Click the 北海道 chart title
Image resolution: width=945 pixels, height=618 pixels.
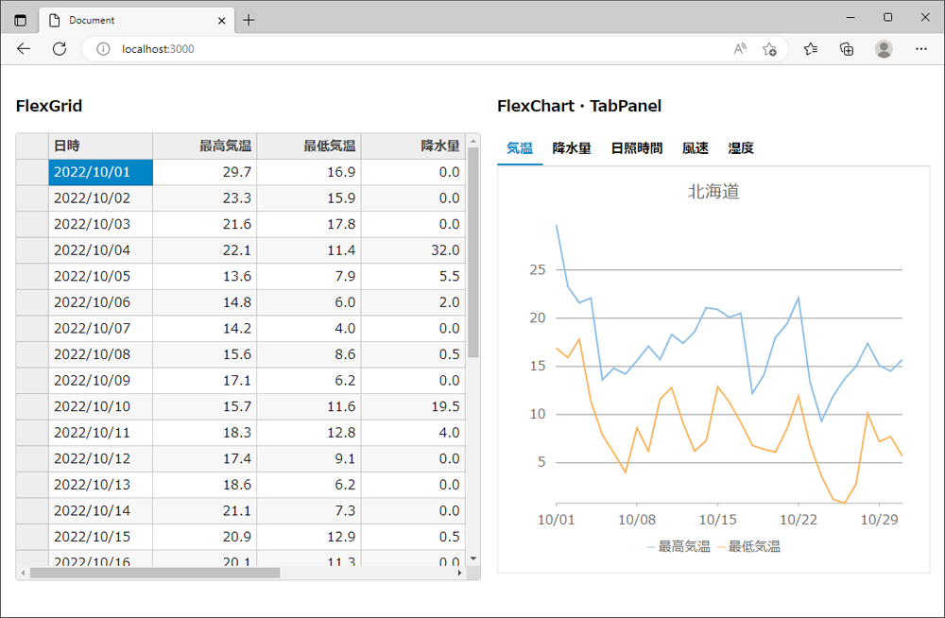(x=713, y=192)
